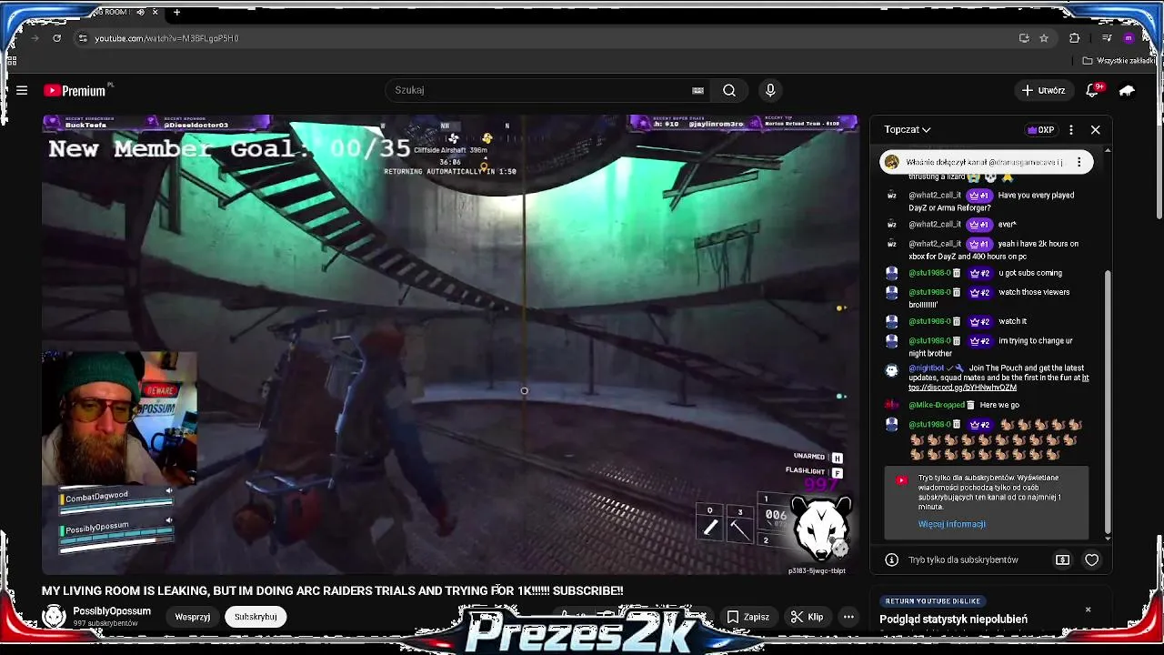Open the chat three-dot options menu

[x=1071, y=130]
